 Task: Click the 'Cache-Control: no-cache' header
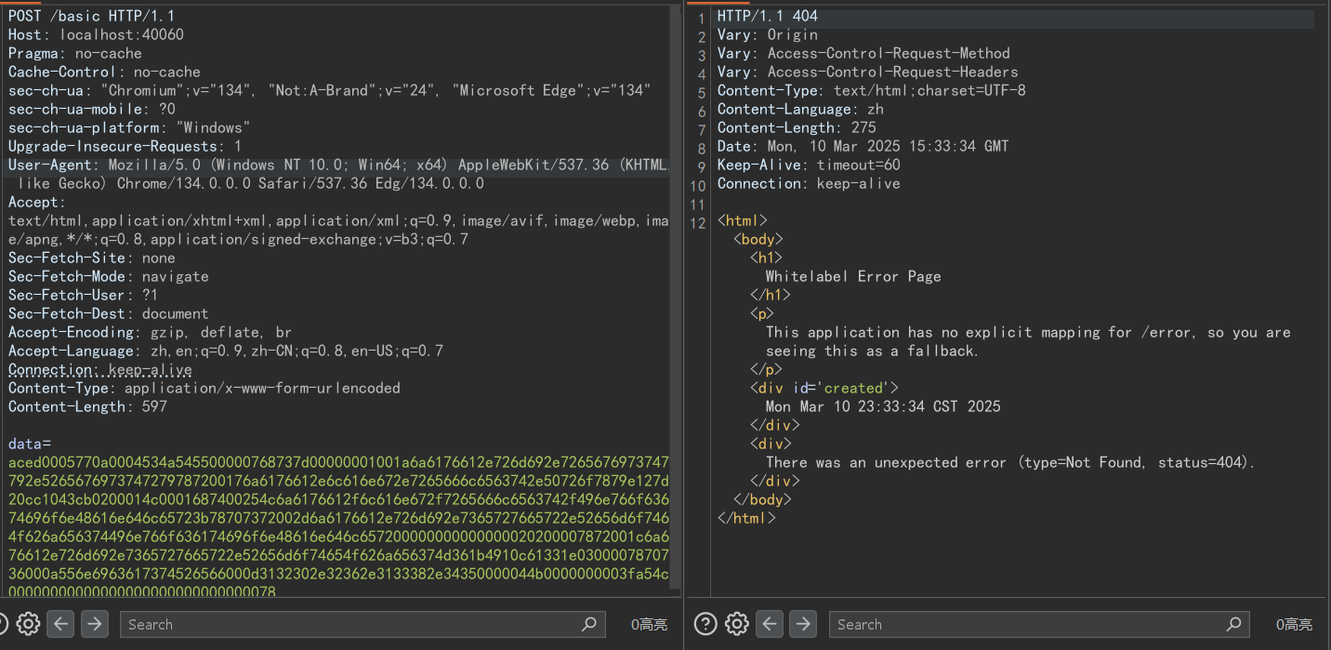[x=104, y=72]
